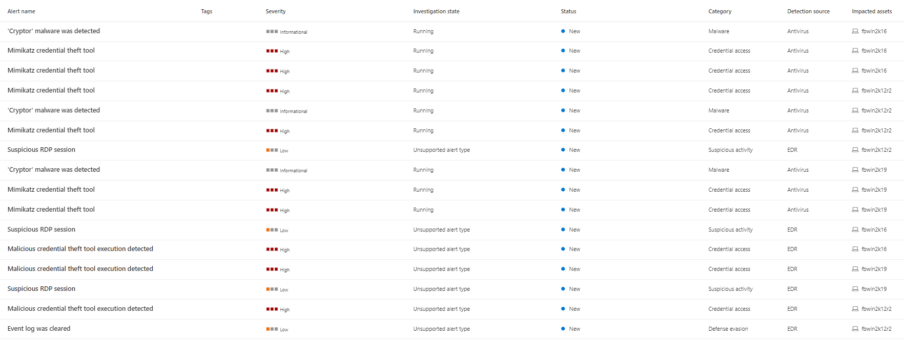Screen dimensions: 904x341
Task: Click High severity bars for Malicious credential theft on fbwin2k16
Action: (x=272, y=249)
